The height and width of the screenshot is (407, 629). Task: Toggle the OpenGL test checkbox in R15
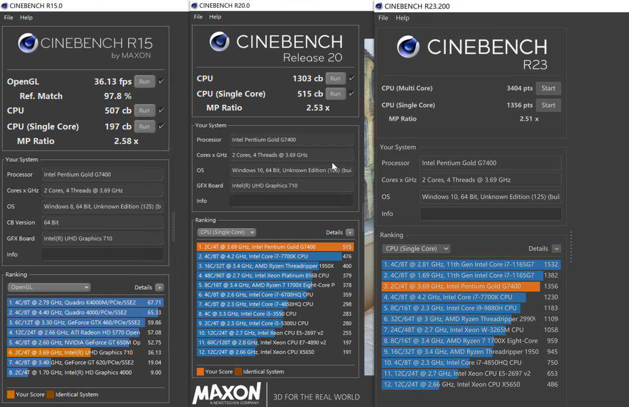[x=161, y=81]
